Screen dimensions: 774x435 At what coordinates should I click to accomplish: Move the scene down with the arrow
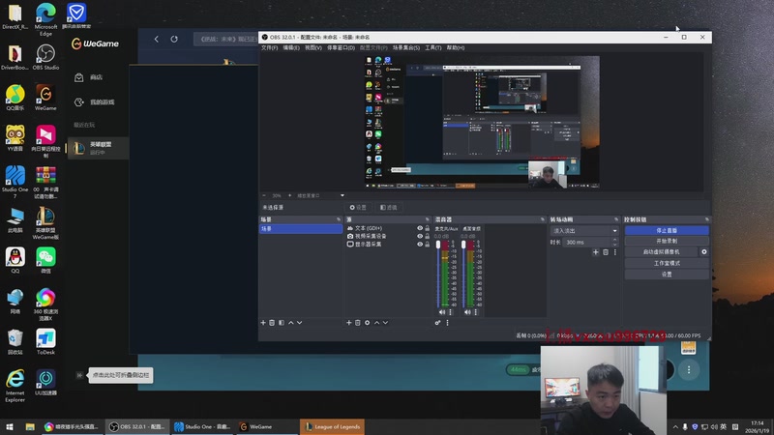click(x=300, y=323)
